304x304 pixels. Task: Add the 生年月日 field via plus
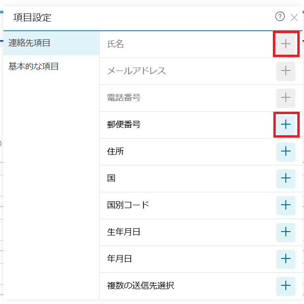click(286, 232)
